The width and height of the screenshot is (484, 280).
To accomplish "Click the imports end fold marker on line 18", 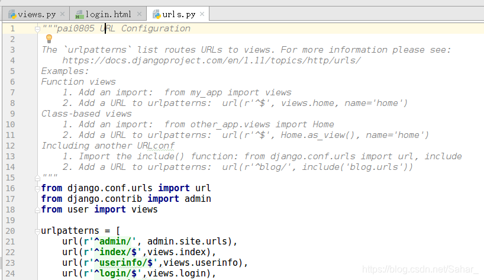I will click(x=37, y=210).
